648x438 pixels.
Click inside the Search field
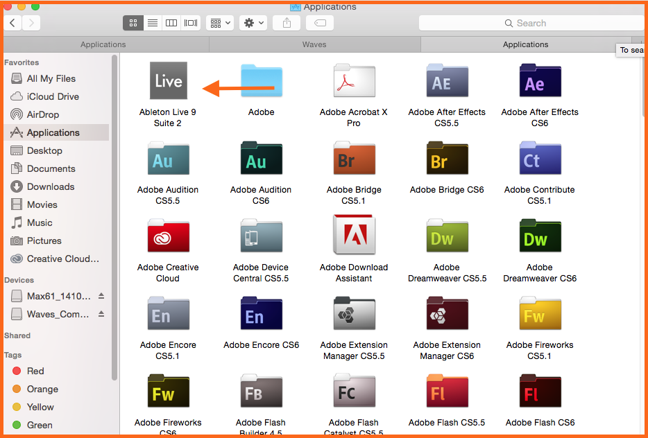point(531,23)
